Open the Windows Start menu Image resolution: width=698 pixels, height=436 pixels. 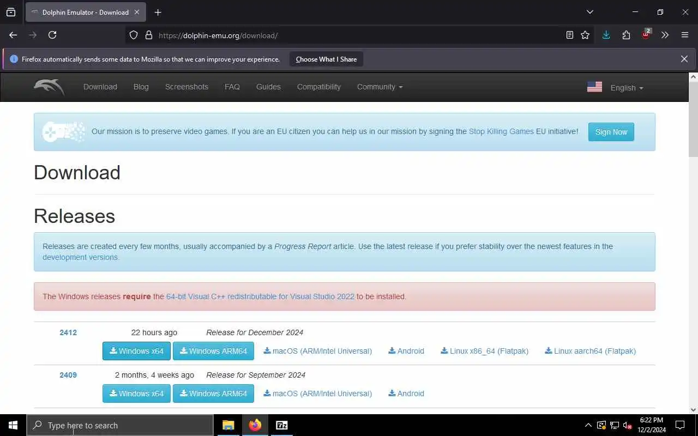tap(13, 425)
